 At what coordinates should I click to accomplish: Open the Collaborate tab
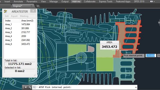[x=89, y=1]
